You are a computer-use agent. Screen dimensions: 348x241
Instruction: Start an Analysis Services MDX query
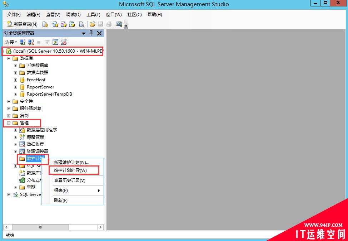[55, 24]
